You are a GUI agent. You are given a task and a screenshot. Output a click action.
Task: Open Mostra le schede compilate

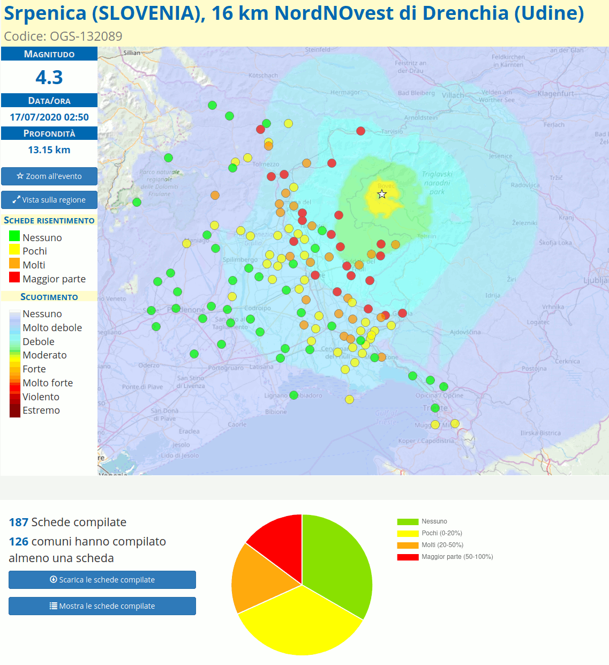(102, 606)
